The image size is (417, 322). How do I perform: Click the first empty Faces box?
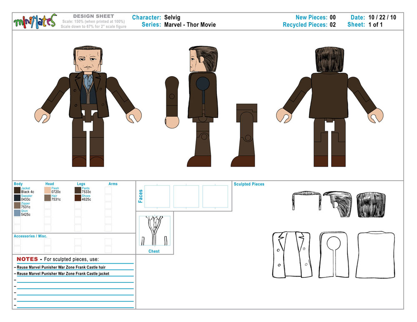(x=157, y=196)
